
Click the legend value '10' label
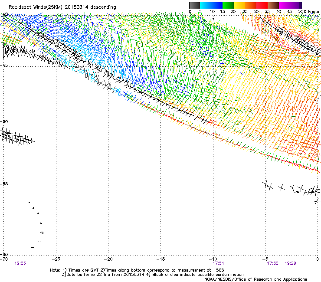tap(212, 12)
